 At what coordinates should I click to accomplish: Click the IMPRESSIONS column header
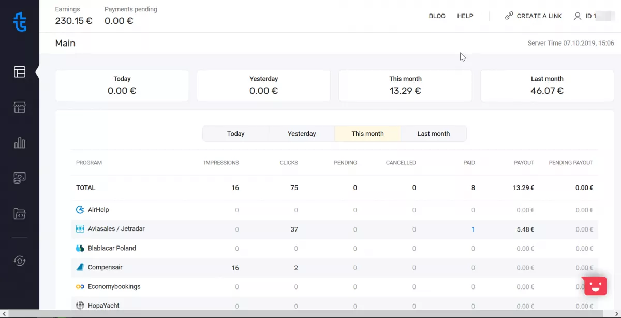[x=221, y=163]
